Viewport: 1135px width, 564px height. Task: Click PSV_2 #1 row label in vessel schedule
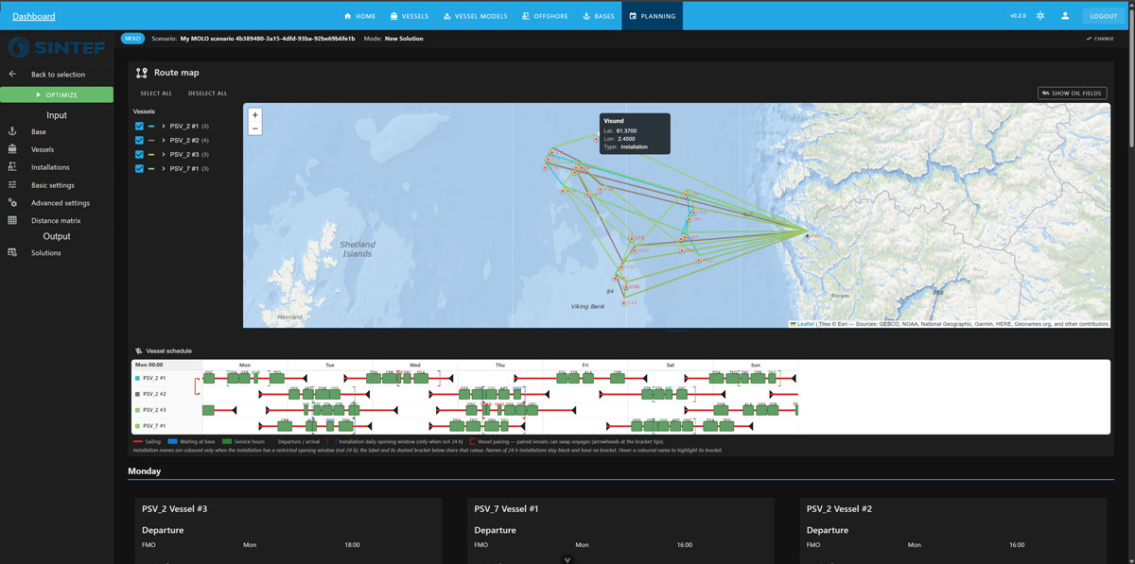[x=153, y=378]
